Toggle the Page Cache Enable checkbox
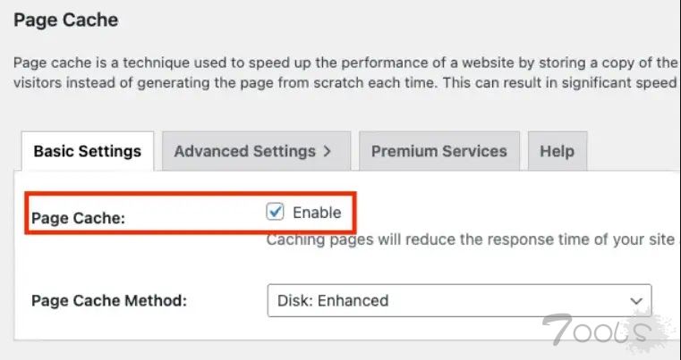Screen dimensions: 681x360 (x=275, y=212)
